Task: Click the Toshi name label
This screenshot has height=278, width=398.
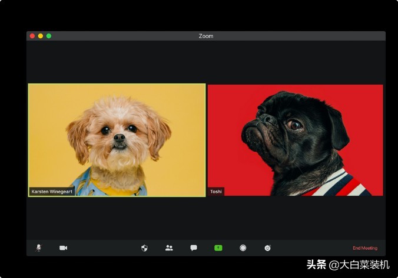Action: (215, 192)
